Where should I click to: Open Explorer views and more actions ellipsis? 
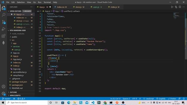[31, 7]
